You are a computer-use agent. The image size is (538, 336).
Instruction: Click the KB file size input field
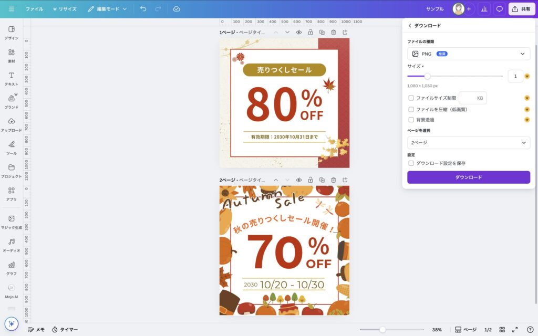pos(472,98)
